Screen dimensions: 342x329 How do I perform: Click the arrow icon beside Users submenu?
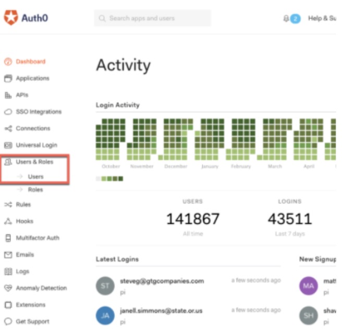[20, 176]
